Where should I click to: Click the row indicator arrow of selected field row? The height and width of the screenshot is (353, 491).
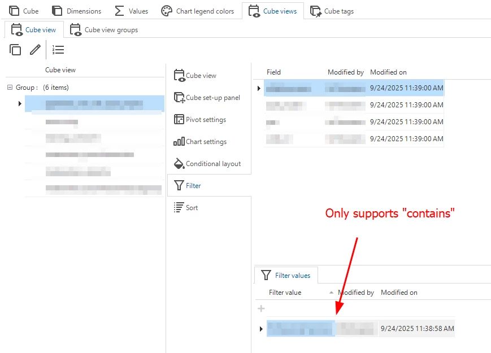point(259,88)
